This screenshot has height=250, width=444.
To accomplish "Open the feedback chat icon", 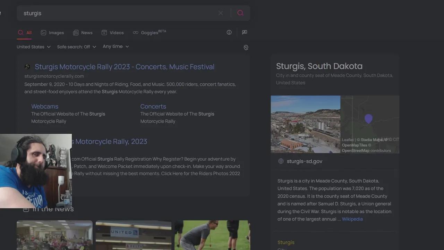I will [x=245, y=32].
